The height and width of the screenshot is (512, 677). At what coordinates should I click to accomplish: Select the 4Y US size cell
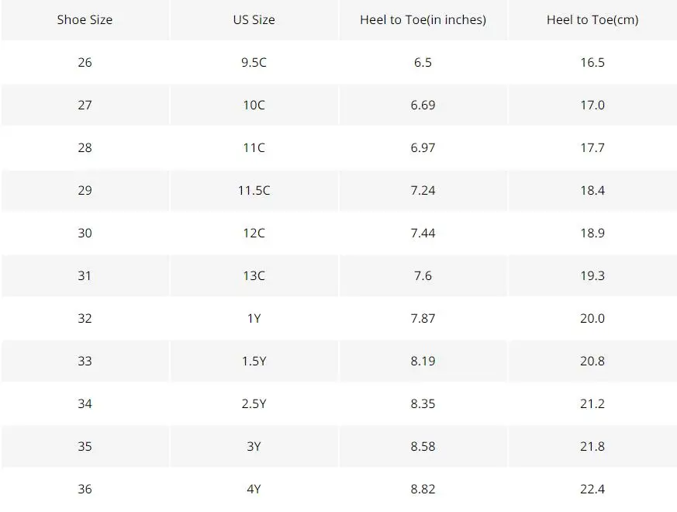pyautogui.click(x=254, y=489)
